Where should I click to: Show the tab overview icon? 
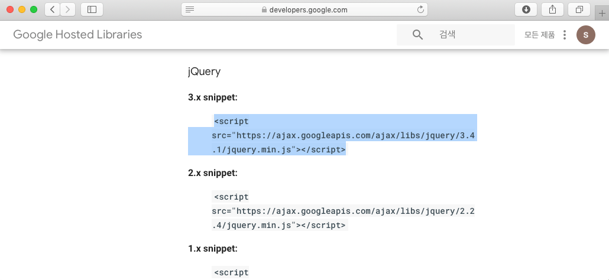click(x=579, y=9)
